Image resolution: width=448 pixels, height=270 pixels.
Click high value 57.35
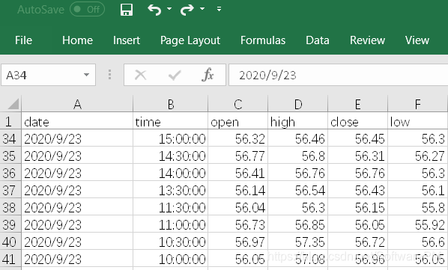click(297, 242)
